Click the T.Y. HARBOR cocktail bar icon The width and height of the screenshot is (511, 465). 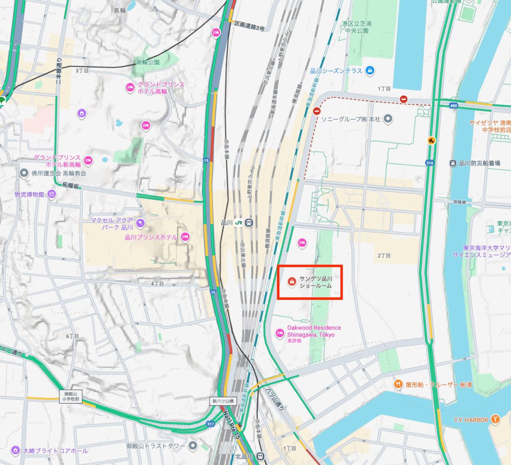tap(495, 419)
